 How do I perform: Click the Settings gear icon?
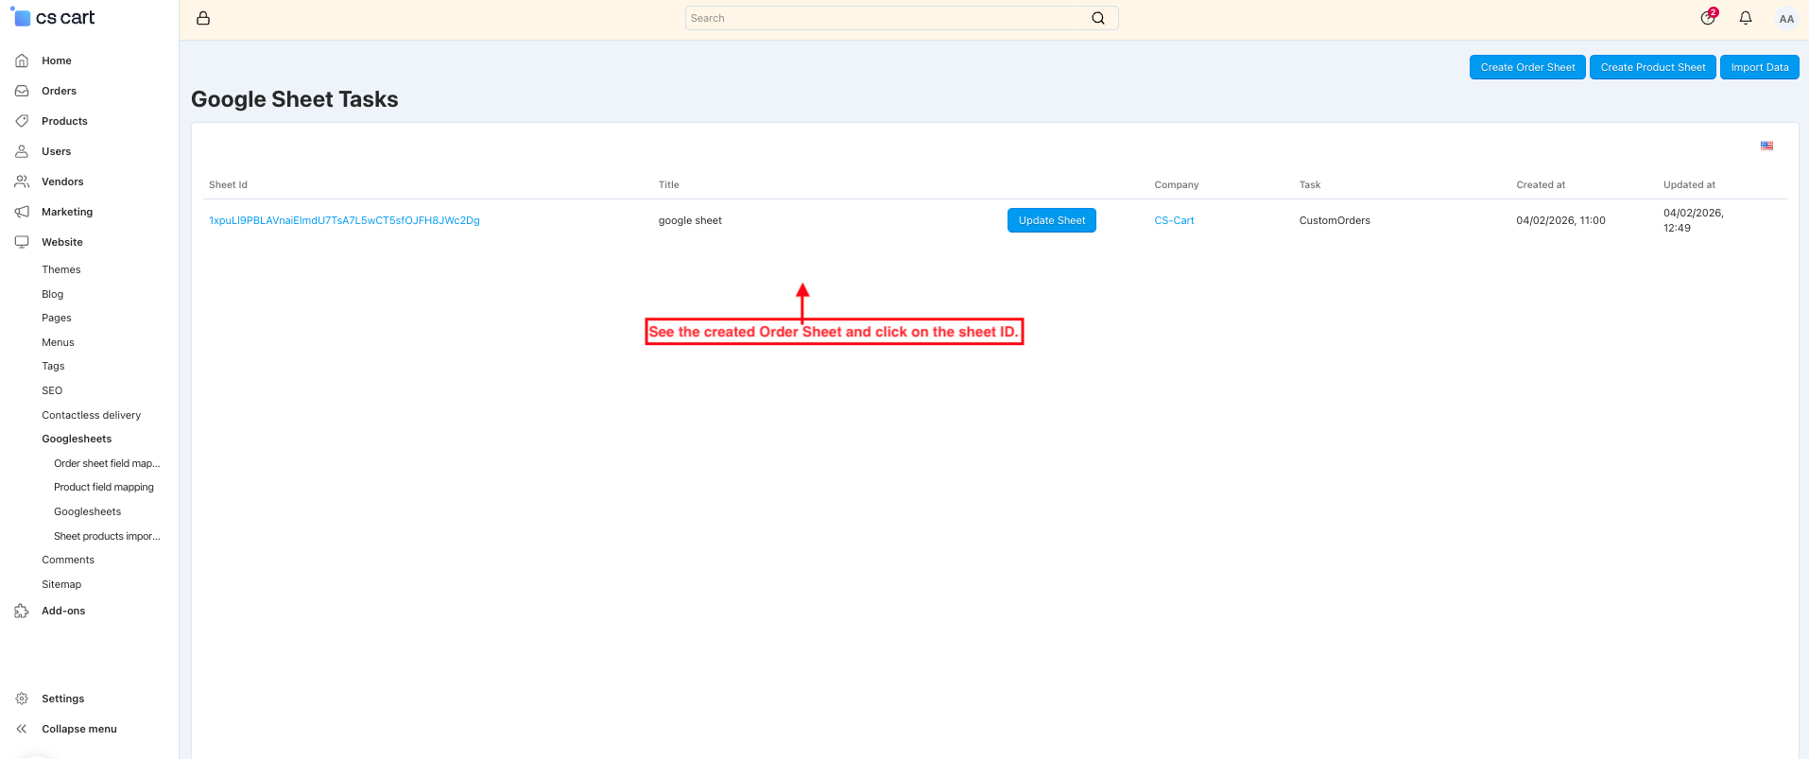click(22, 699)
